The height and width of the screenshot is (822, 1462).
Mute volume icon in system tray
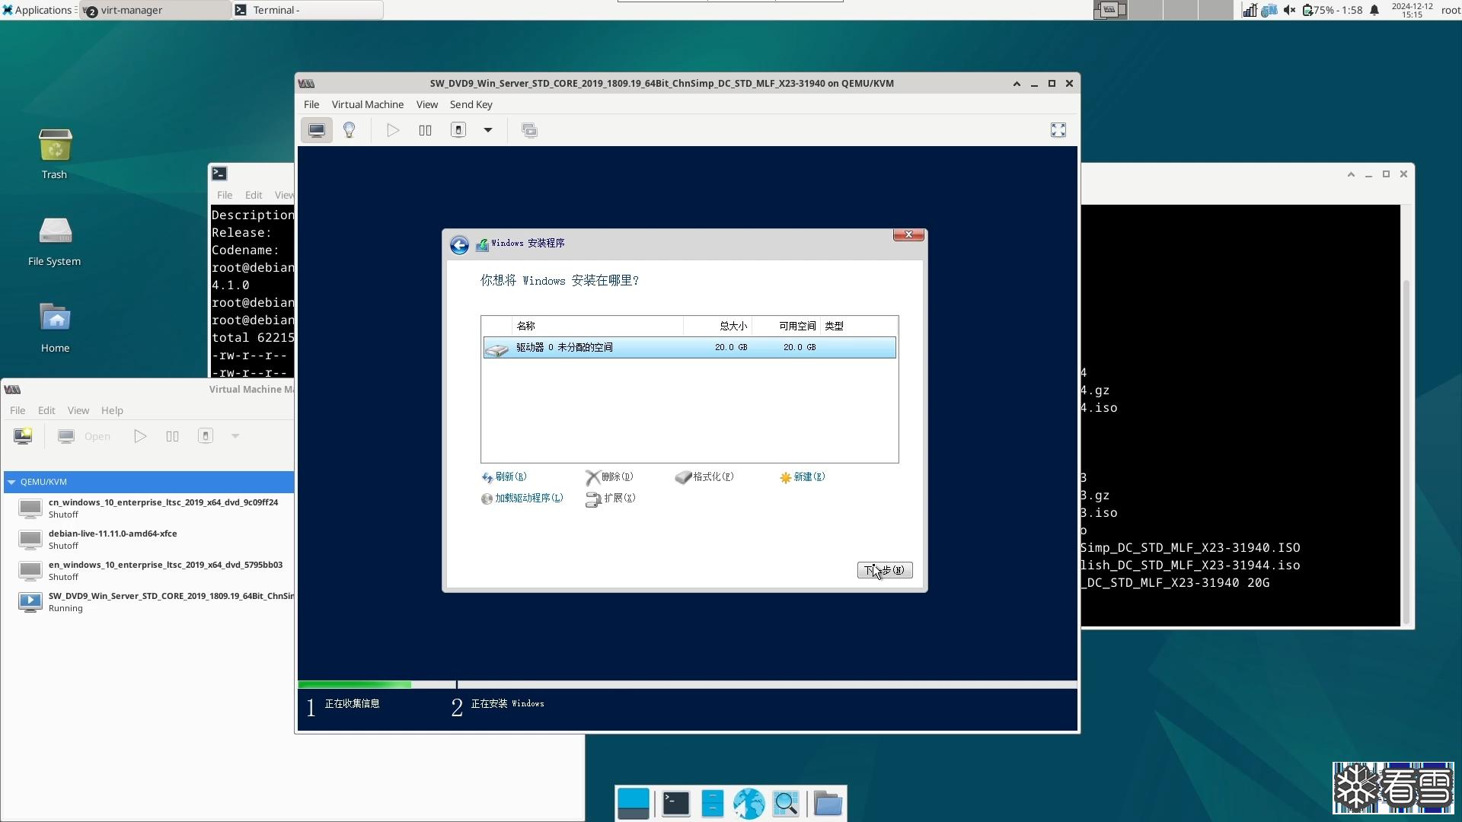pyautogui.click(x=1288, y=10)
